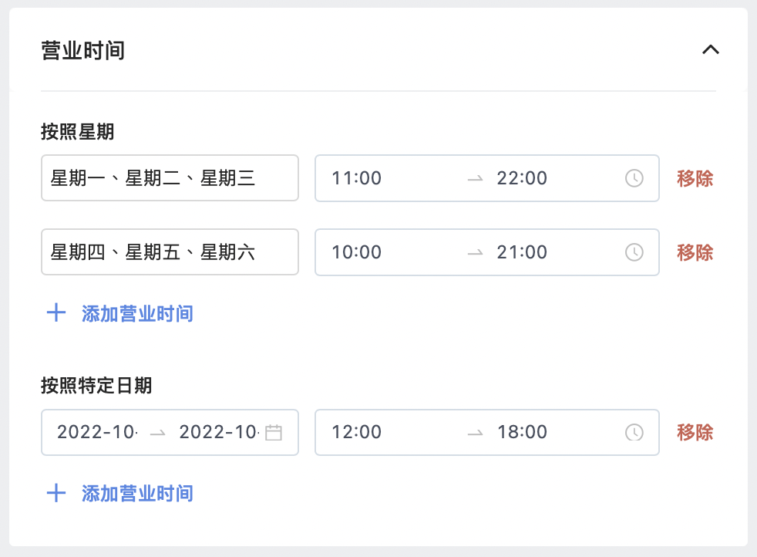
Task: Remove the specific date row via 移除
Action: (695, 432)
